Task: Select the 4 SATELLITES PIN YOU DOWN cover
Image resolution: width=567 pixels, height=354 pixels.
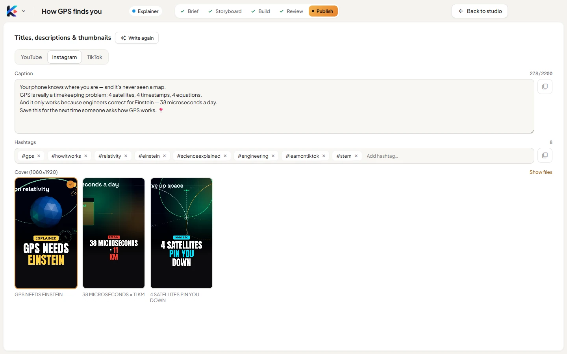Action: (x=182, y=233)
